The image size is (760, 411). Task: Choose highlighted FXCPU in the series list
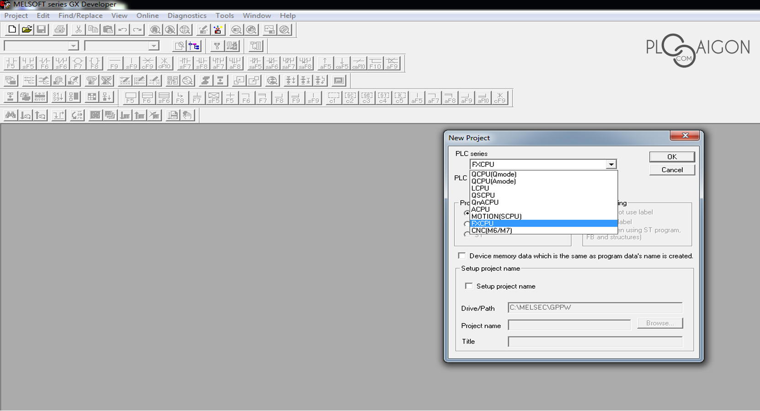point(544,223)
